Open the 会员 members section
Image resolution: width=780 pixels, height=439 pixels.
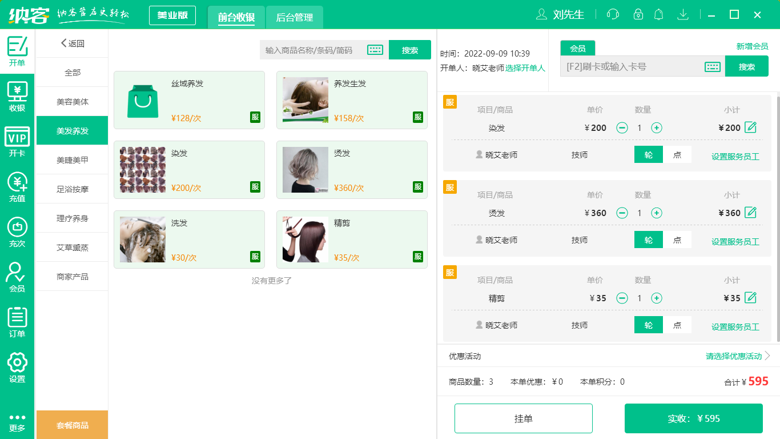[17, 278]
